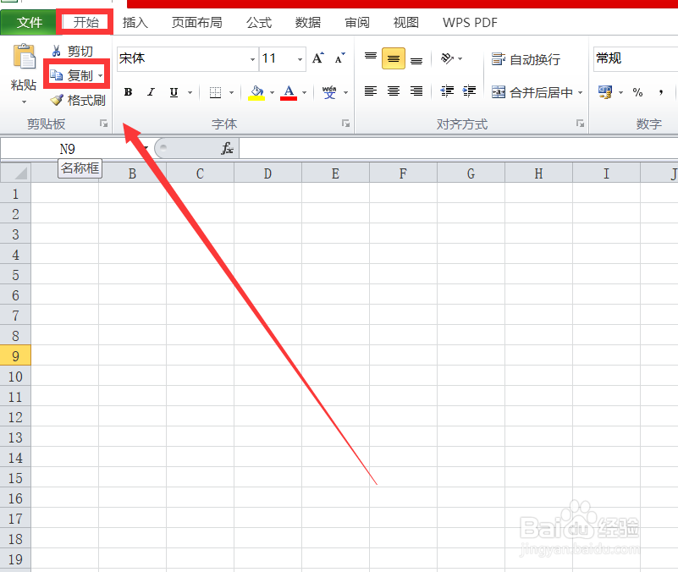This screenshot has height=572, width=678.
Task: Open the 文件 file tab
Action: click(29, 22)
